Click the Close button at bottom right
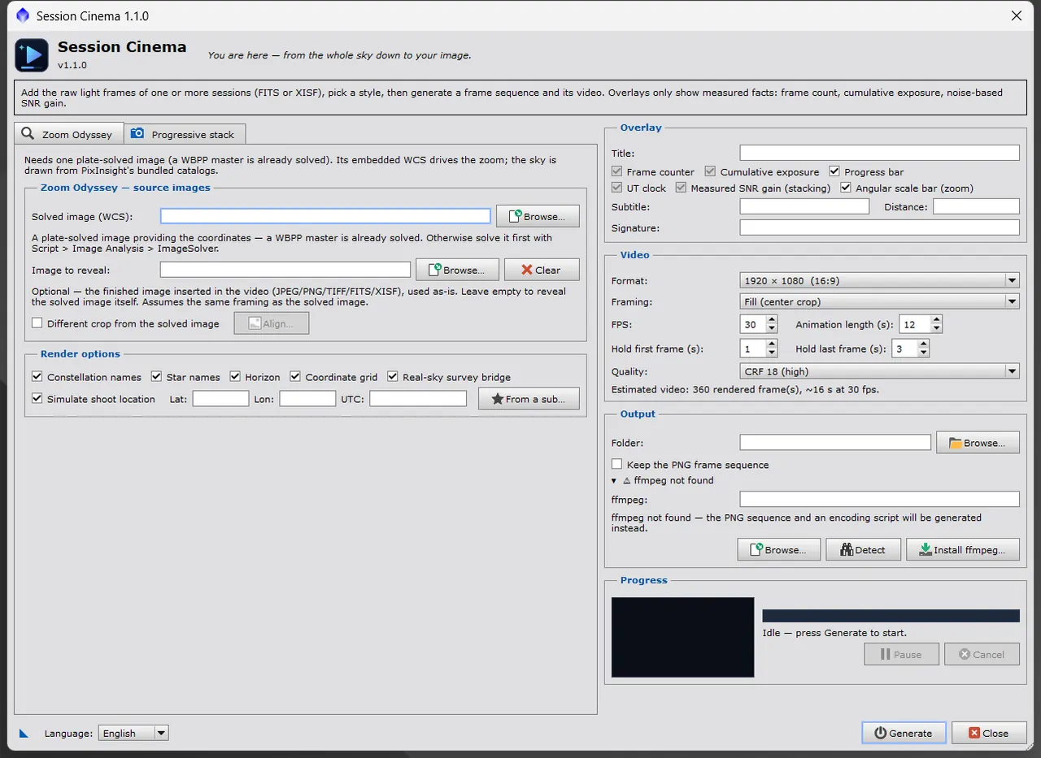This screenshot has width=1041, height=758. point(989,733)
